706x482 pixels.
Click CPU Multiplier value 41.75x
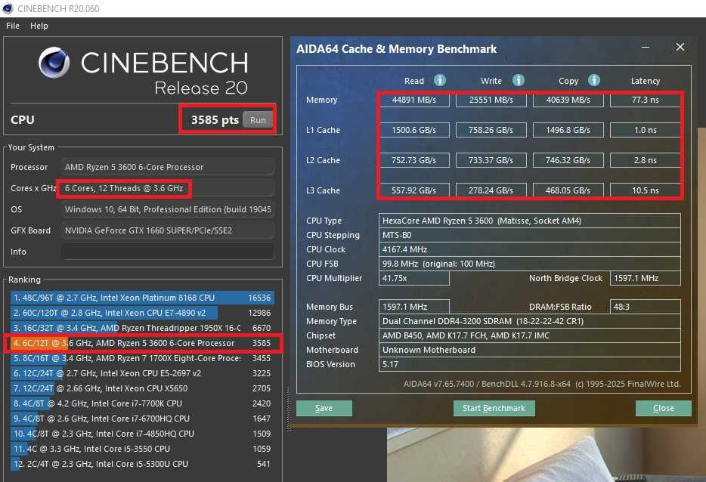(414, 278)
